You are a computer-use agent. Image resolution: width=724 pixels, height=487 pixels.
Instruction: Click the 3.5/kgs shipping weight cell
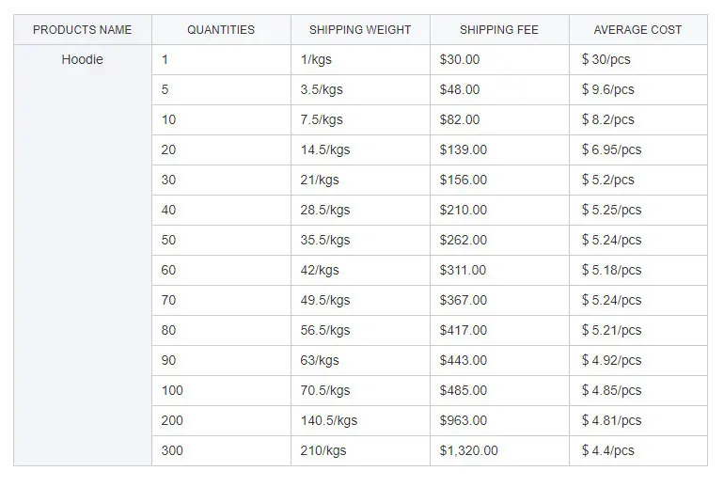pyautogui.click(x=322, y=90)
